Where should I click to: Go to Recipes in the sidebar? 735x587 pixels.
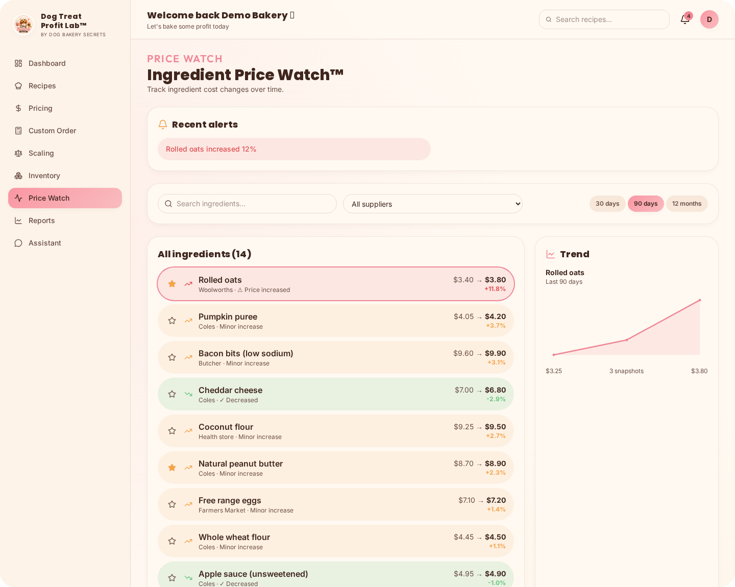coord(65,86)
